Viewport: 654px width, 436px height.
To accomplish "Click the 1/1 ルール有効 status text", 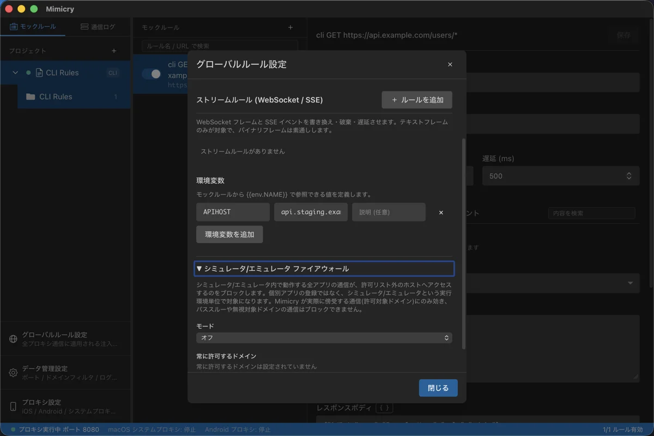I will (623, 429).
